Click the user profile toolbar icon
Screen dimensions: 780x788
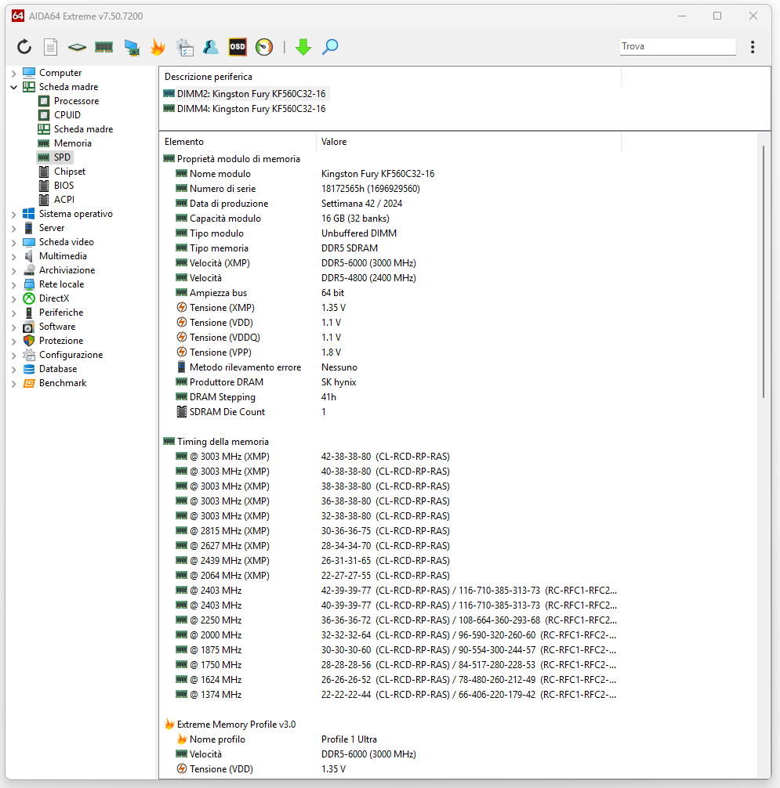coord(211,47)
